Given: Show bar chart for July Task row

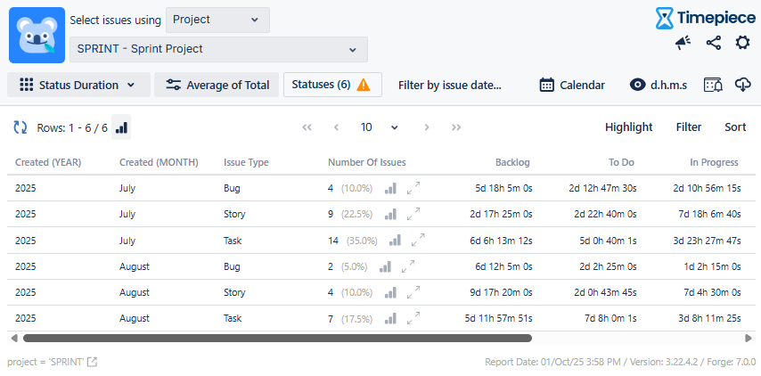Looking at the screenshot, I should click(395, 241).
